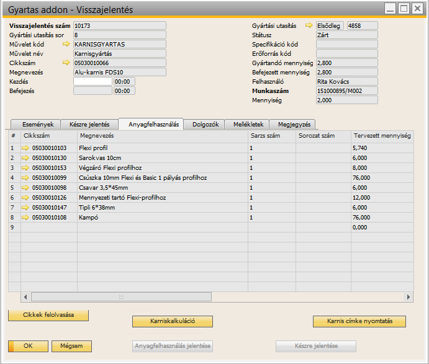Click the Kezdés time field 00:00
The height and width of the screenshot is (364, 429).
pyautogui.click(x=125, y=81)
